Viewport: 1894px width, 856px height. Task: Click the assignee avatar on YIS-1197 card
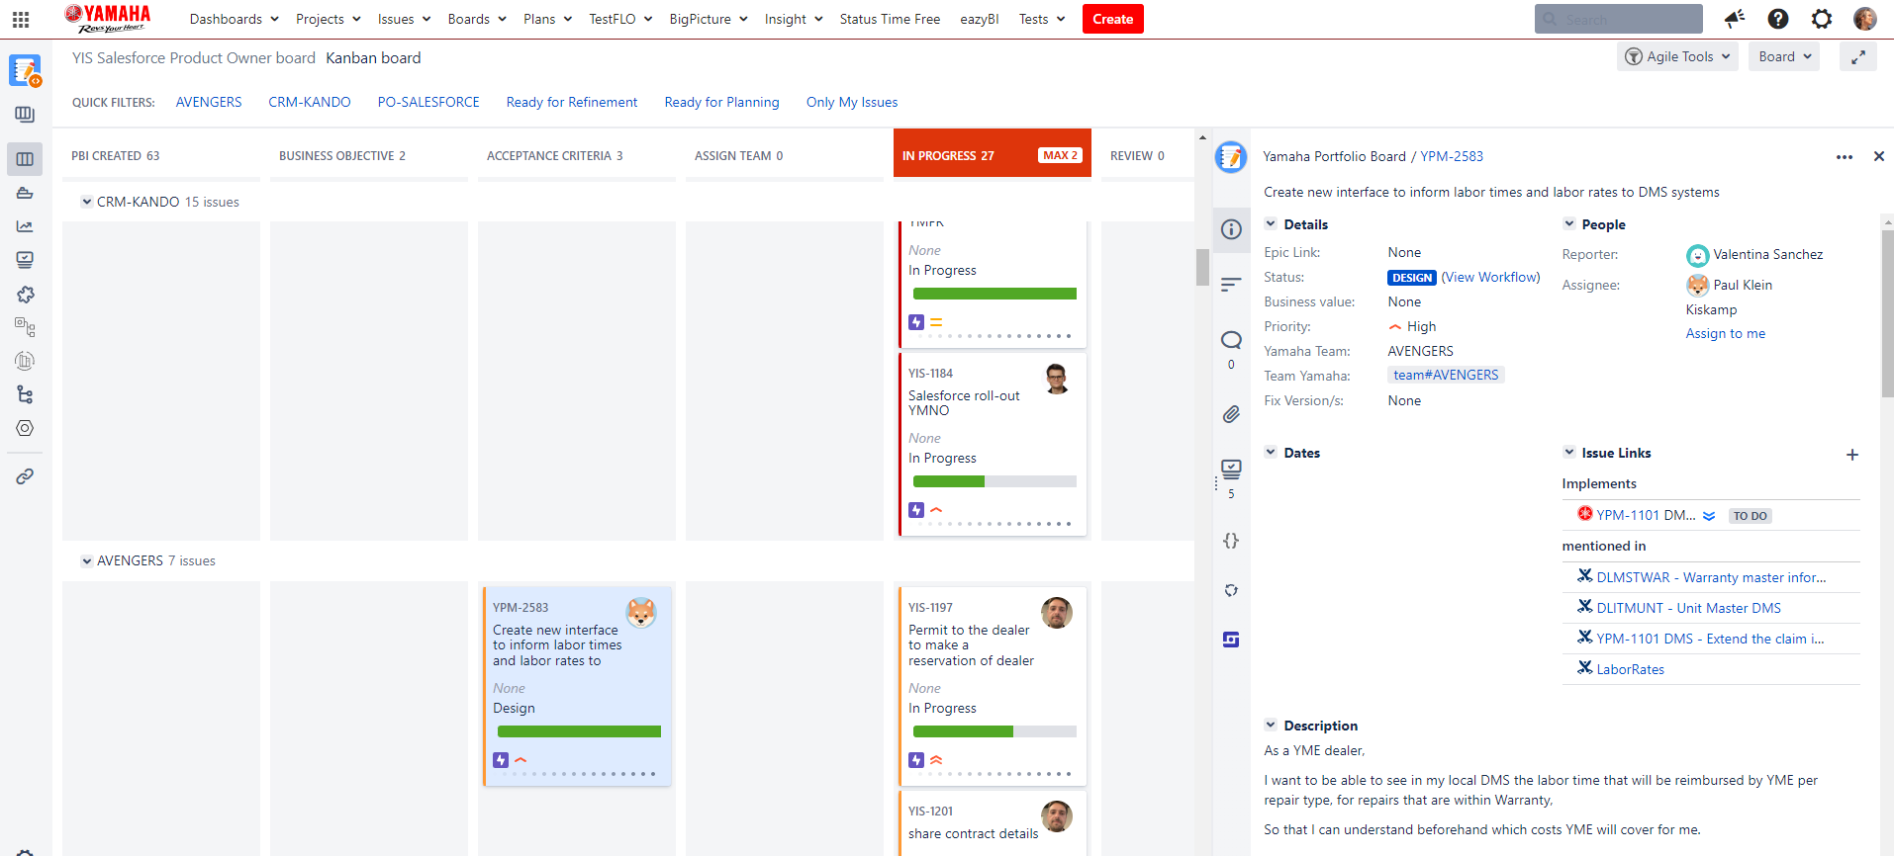coord(1057,613)
